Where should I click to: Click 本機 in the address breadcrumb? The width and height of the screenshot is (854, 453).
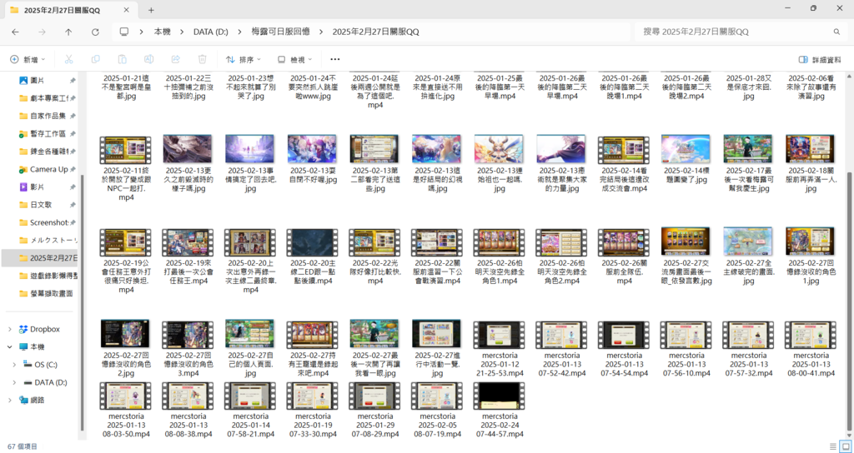pos(163,32)
